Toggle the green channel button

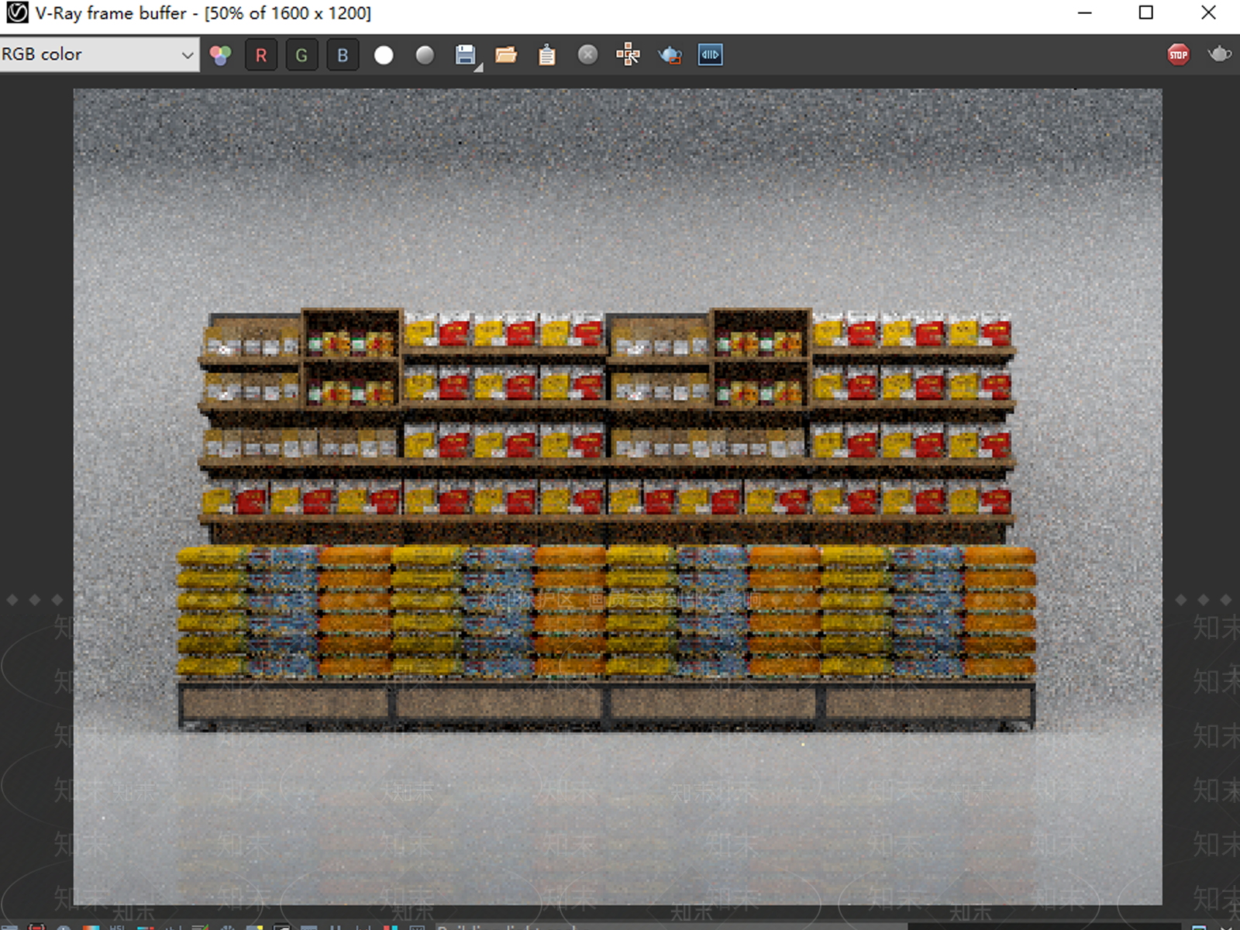coord(301,55)
